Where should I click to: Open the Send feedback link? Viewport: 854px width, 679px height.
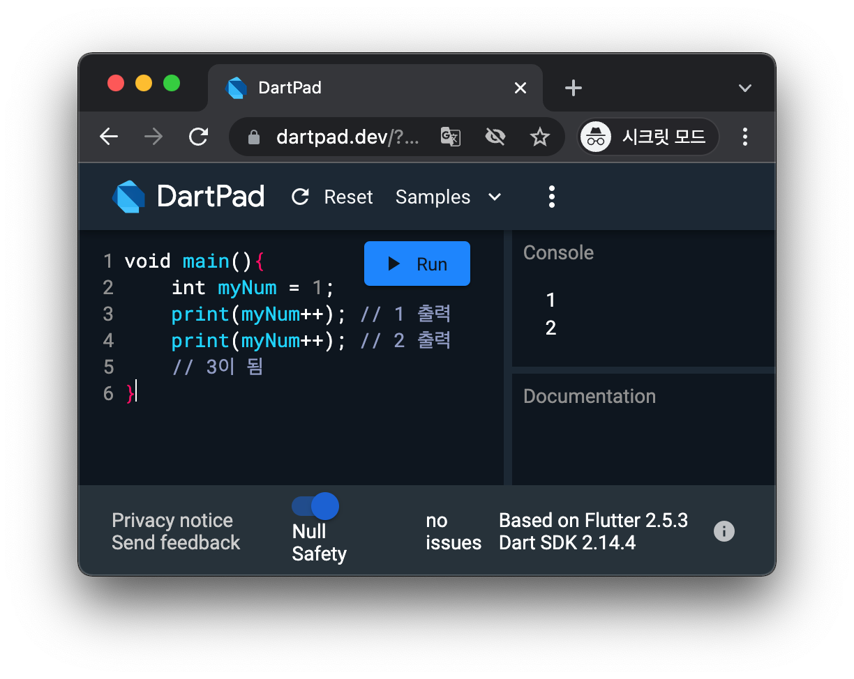(x=176, y=542)
